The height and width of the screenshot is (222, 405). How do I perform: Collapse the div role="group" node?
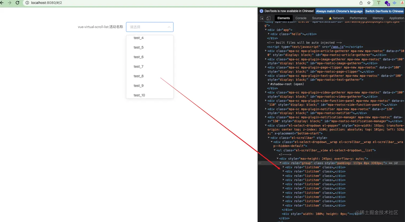[x=280, y=163]
